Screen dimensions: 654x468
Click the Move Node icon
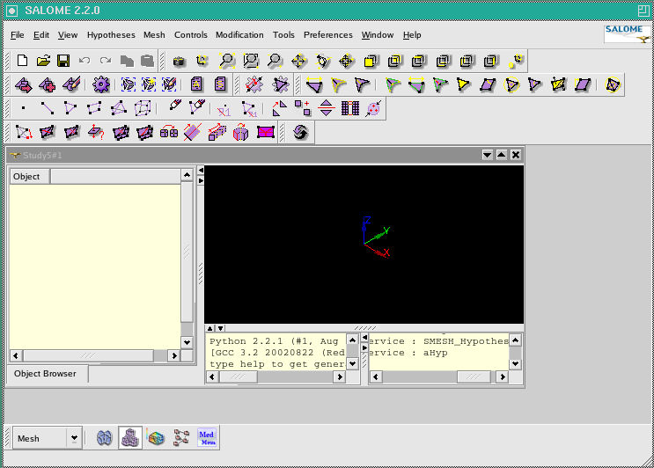coord(24,133)
